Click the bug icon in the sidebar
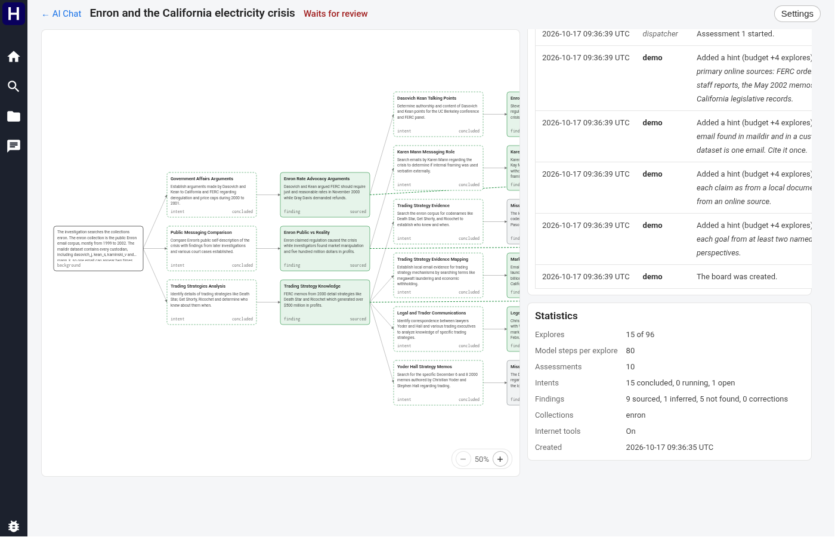Image resolution: width=835 pixels, height=537 pixels. click(14, 526)
